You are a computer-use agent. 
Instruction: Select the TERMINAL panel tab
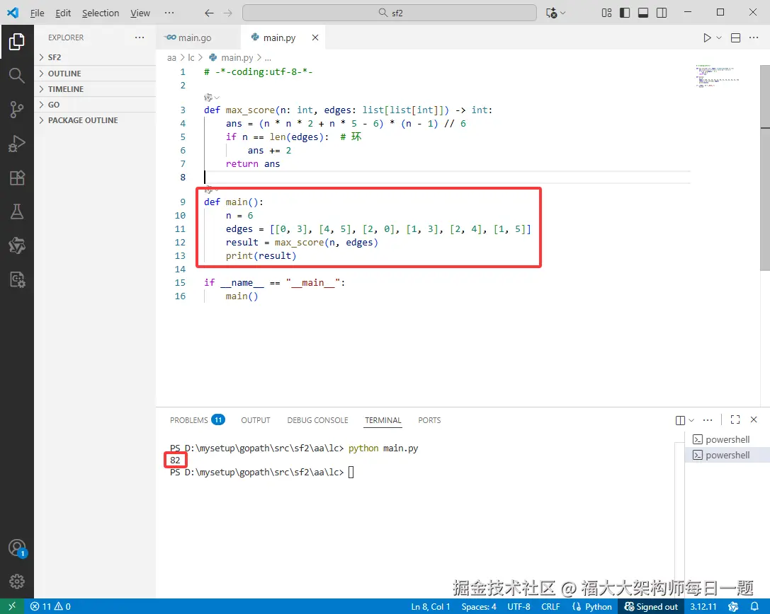click(x=383, y=420)
